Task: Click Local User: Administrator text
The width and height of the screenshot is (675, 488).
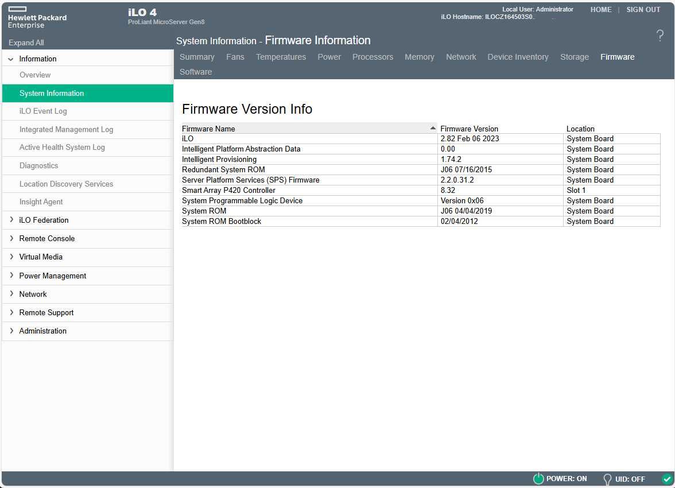Action: click(538, 9)
